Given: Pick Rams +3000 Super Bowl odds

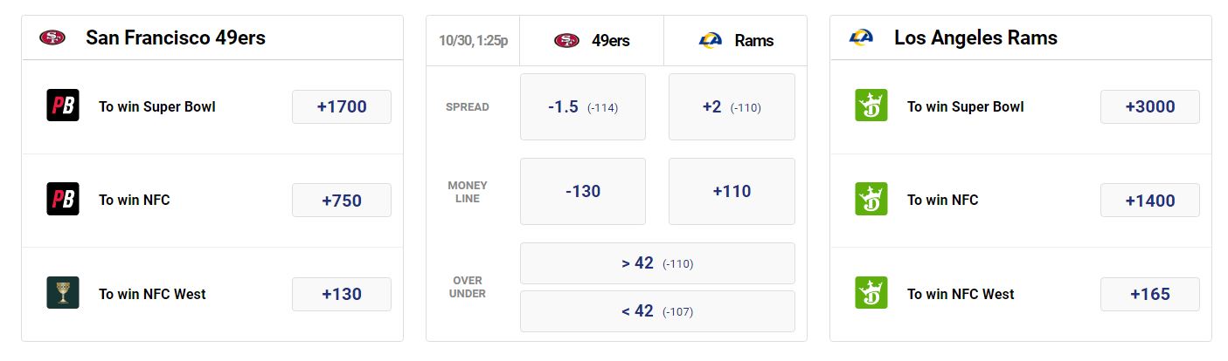Looking at the screenshot, I should pos(1150,106).
